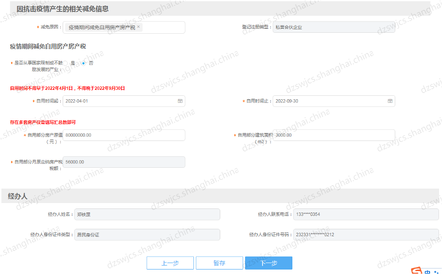Click the 自用时间止 date field 2022-09-30
The image size is (442, 274).
pyautogui.click(x=334, y=101)
